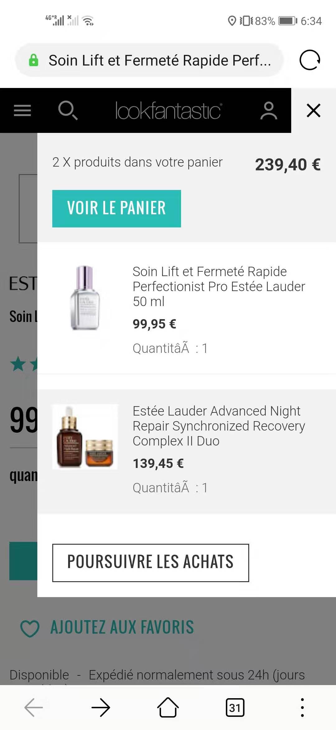Tap the Advanced Night Repair Duo thumbnail

tap(85, 437)
